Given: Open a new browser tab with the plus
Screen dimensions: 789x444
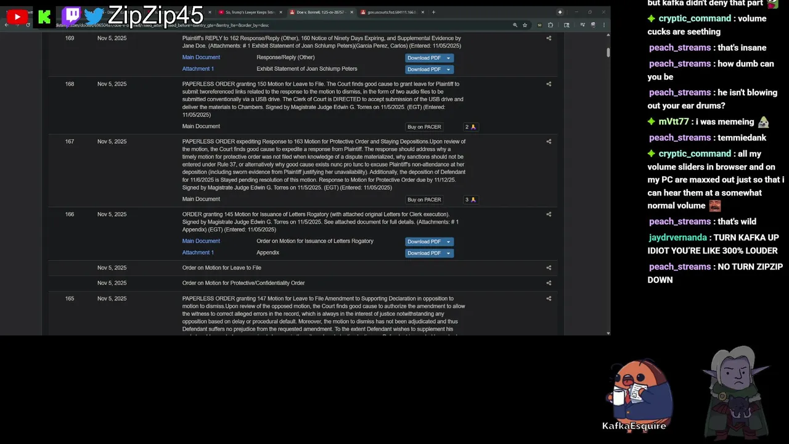Looking at the screenshot, I should (x=433, y=12).
